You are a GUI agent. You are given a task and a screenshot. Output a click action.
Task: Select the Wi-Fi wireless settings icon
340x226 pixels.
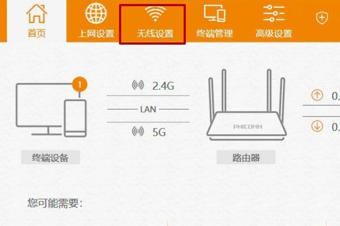click(x=155, y=14)
